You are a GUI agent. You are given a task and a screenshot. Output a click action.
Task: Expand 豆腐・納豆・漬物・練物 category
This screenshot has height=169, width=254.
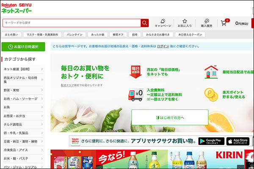point(23,142)
